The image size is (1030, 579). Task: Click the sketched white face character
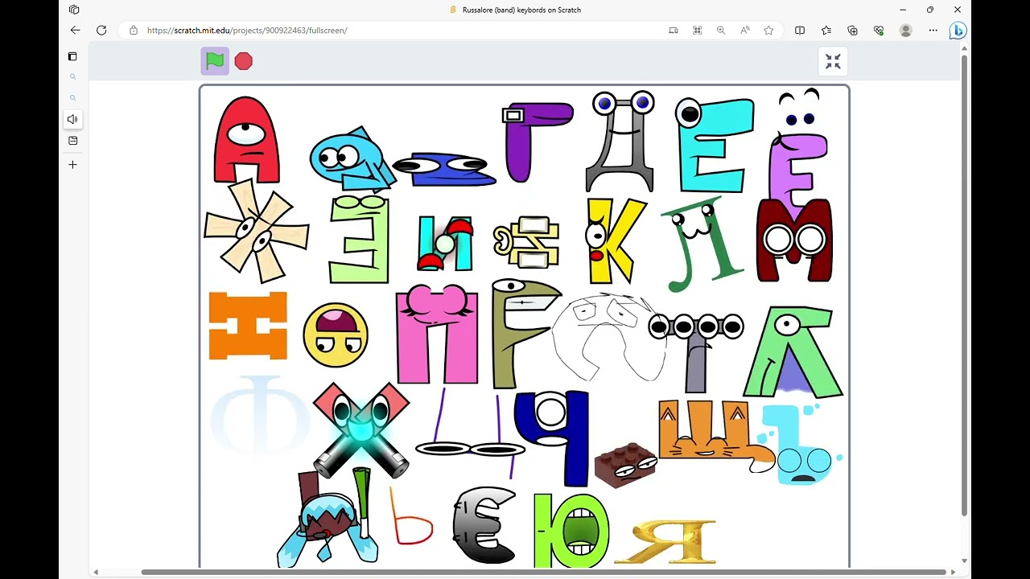[x=609, y=338]
